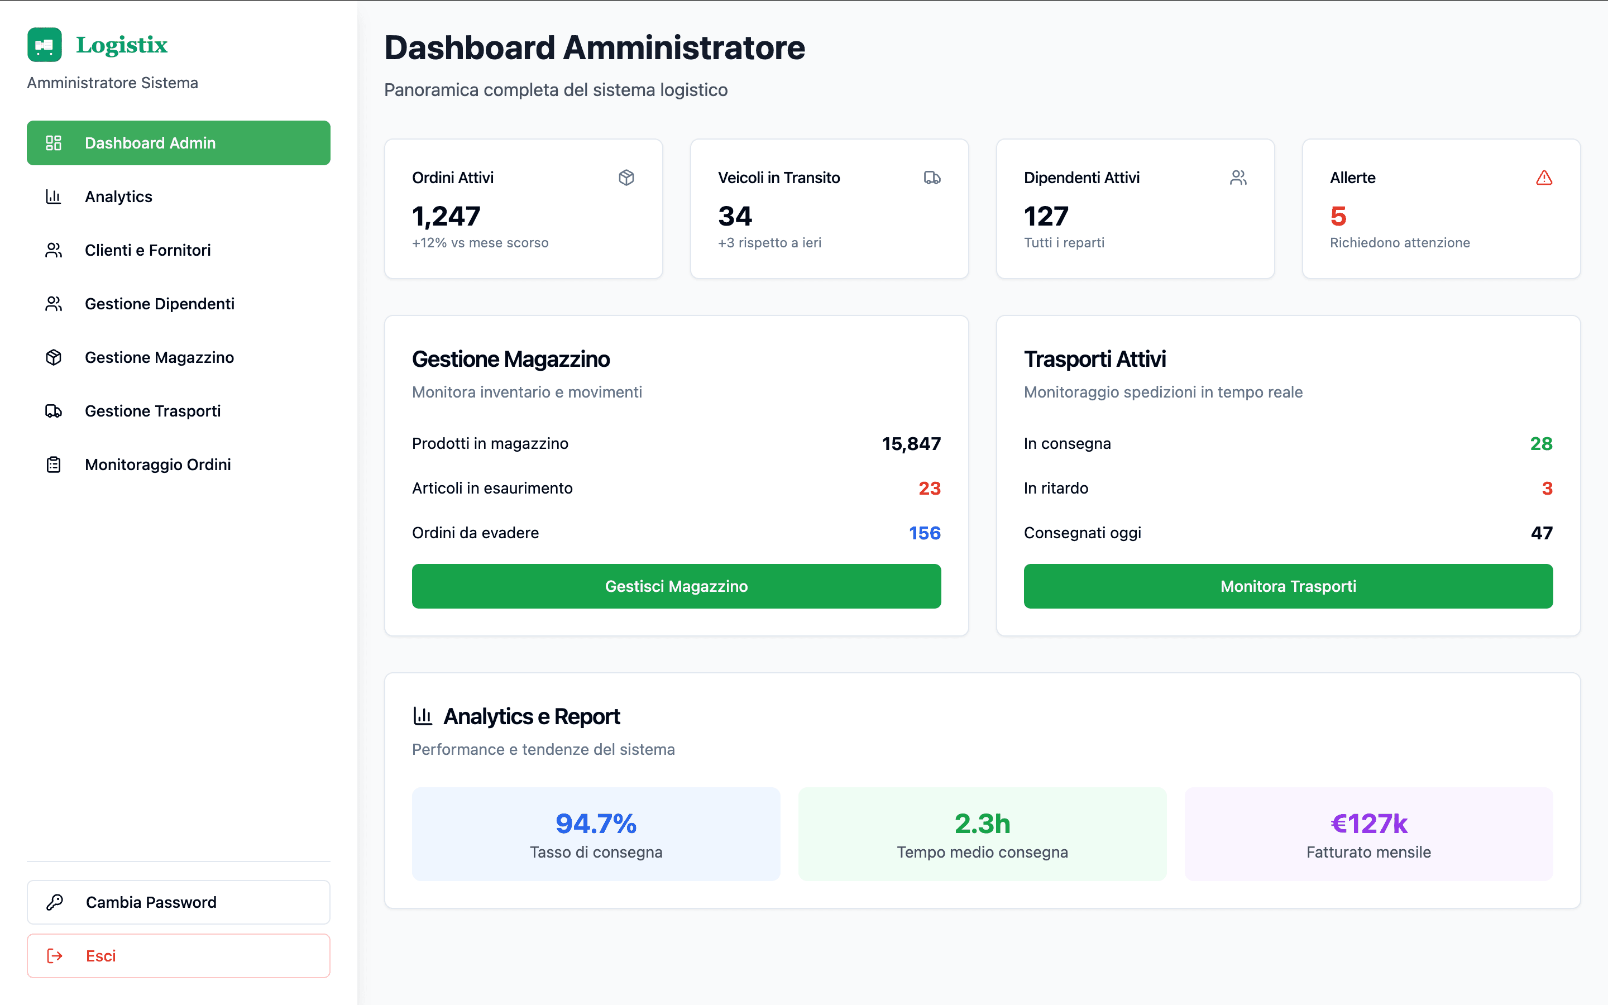Image resolution: width=1608 pixels, height=1005 pixels.
Task: Click the 'Amministratore Sistema' role label
Action: click(x=112, y=83)
